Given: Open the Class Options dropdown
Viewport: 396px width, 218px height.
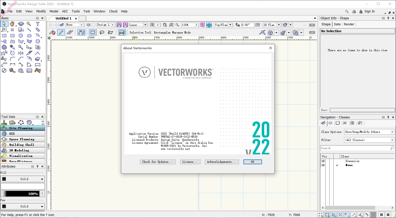Looking at the screenshot, I should [369, 132].
